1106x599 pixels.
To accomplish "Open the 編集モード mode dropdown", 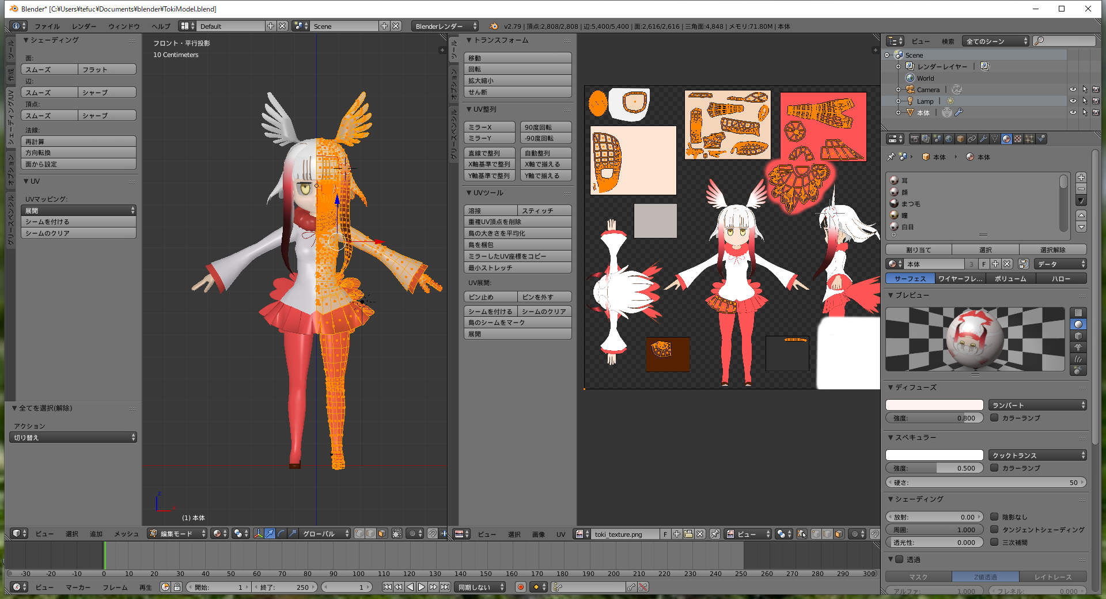I will click(x=177, y=534).
